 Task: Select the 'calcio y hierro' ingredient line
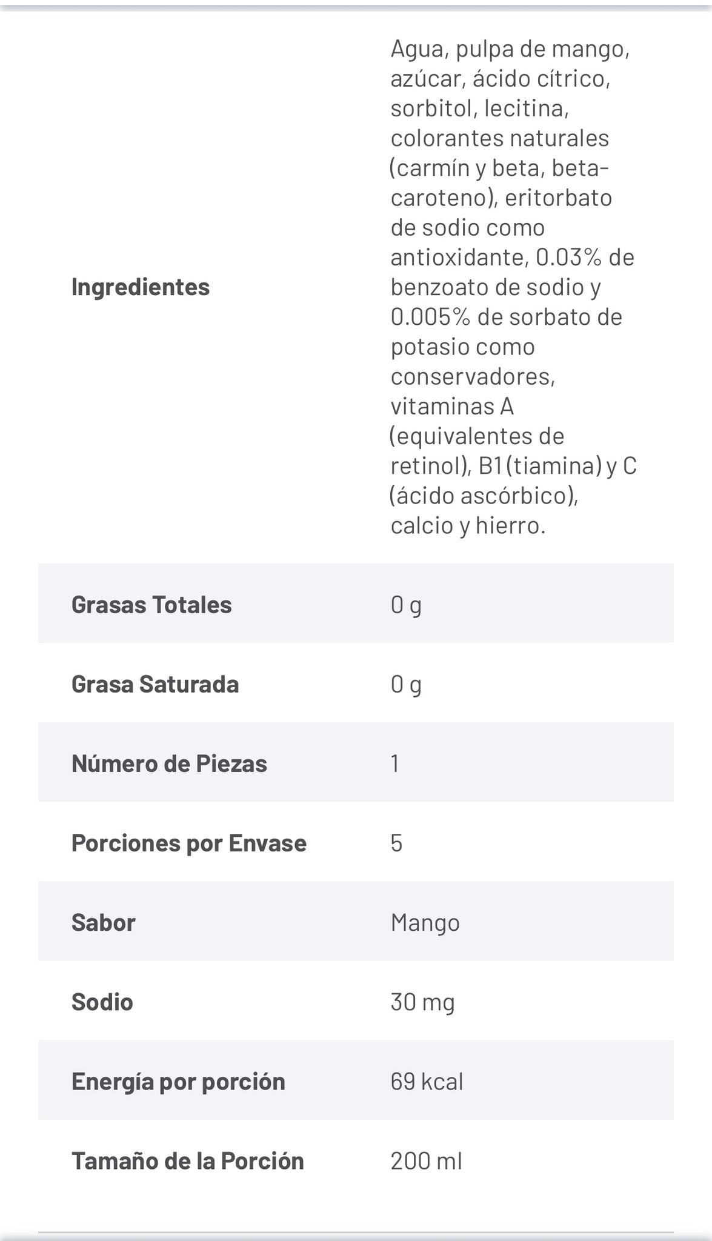point(468,525)
